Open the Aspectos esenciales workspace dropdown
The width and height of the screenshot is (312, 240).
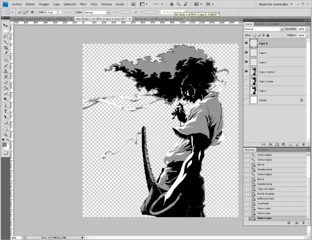(276, 4)
